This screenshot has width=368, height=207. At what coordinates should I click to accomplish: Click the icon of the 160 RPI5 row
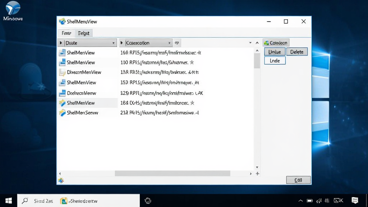(x=62, y=53)
